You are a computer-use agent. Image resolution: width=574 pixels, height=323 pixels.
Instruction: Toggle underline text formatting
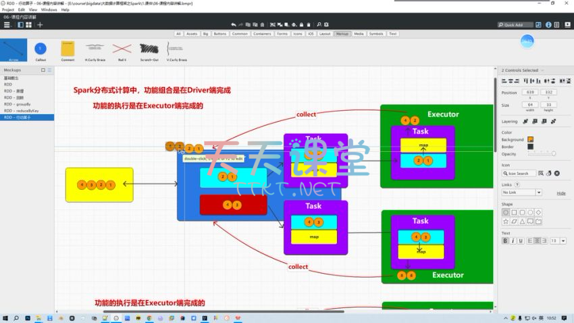521,241
